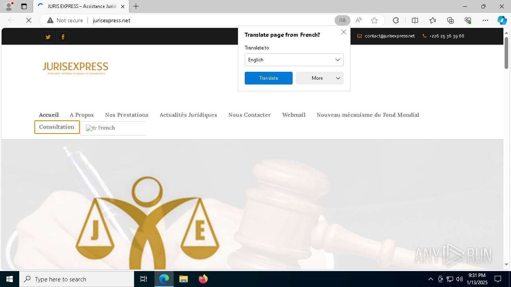Click the taskbar search box

coord(77,279)
